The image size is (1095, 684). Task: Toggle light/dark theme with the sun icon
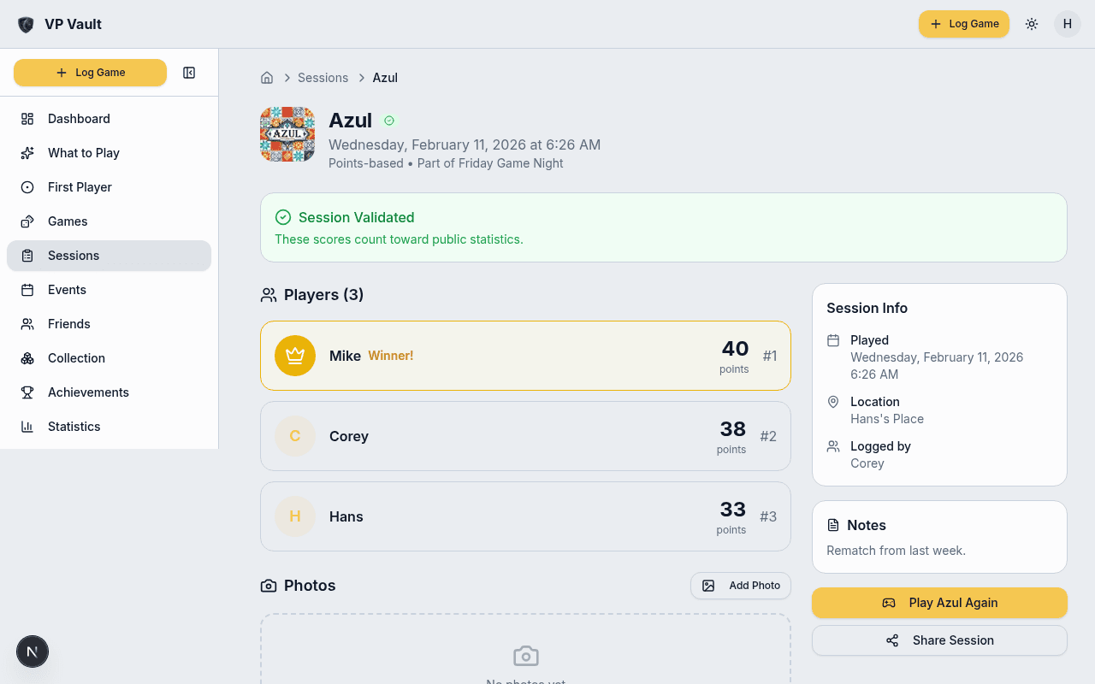1032,24
